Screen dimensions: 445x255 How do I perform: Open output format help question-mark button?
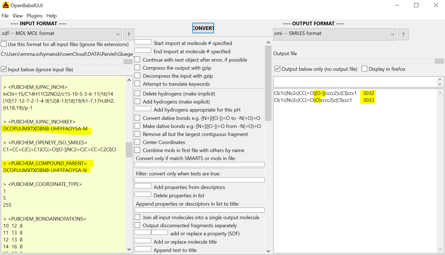[403, 34]
